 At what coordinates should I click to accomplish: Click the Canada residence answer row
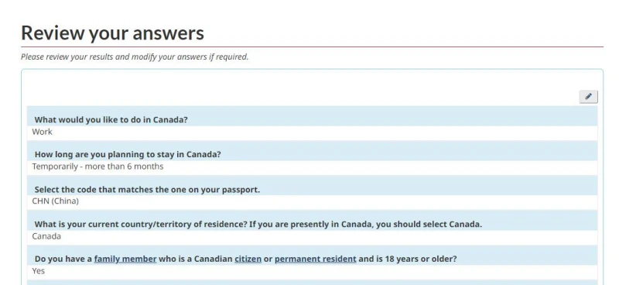[x=312, y=236]
